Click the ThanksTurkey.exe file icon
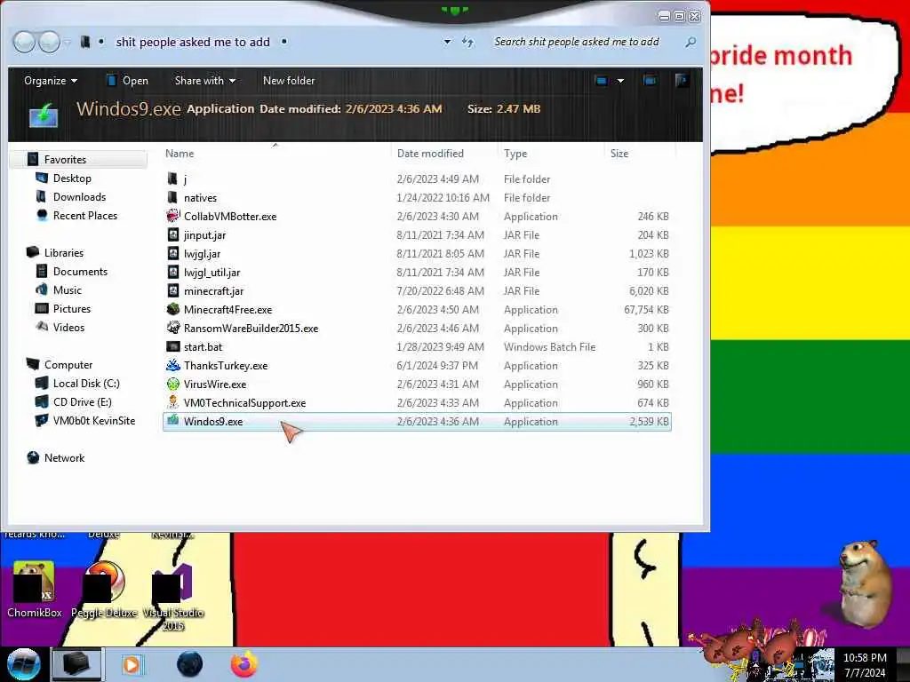This screenshot has width=910, height=682. click(173, 365)
